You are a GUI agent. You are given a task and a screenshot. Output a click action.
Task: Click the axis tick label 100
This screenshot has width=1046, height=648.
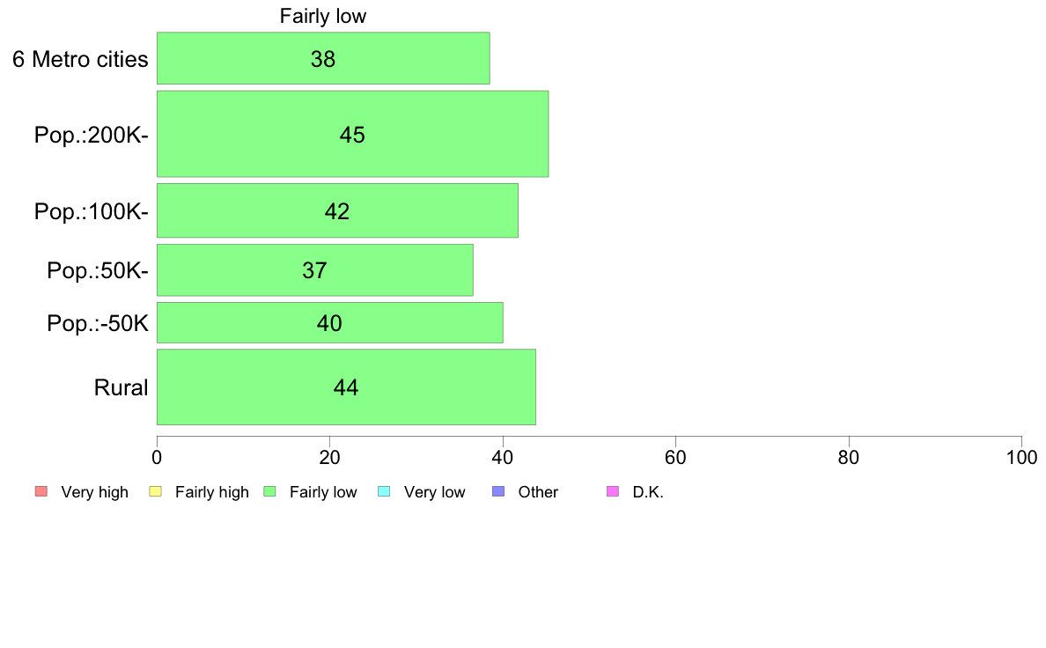[x=1021, y=457]
